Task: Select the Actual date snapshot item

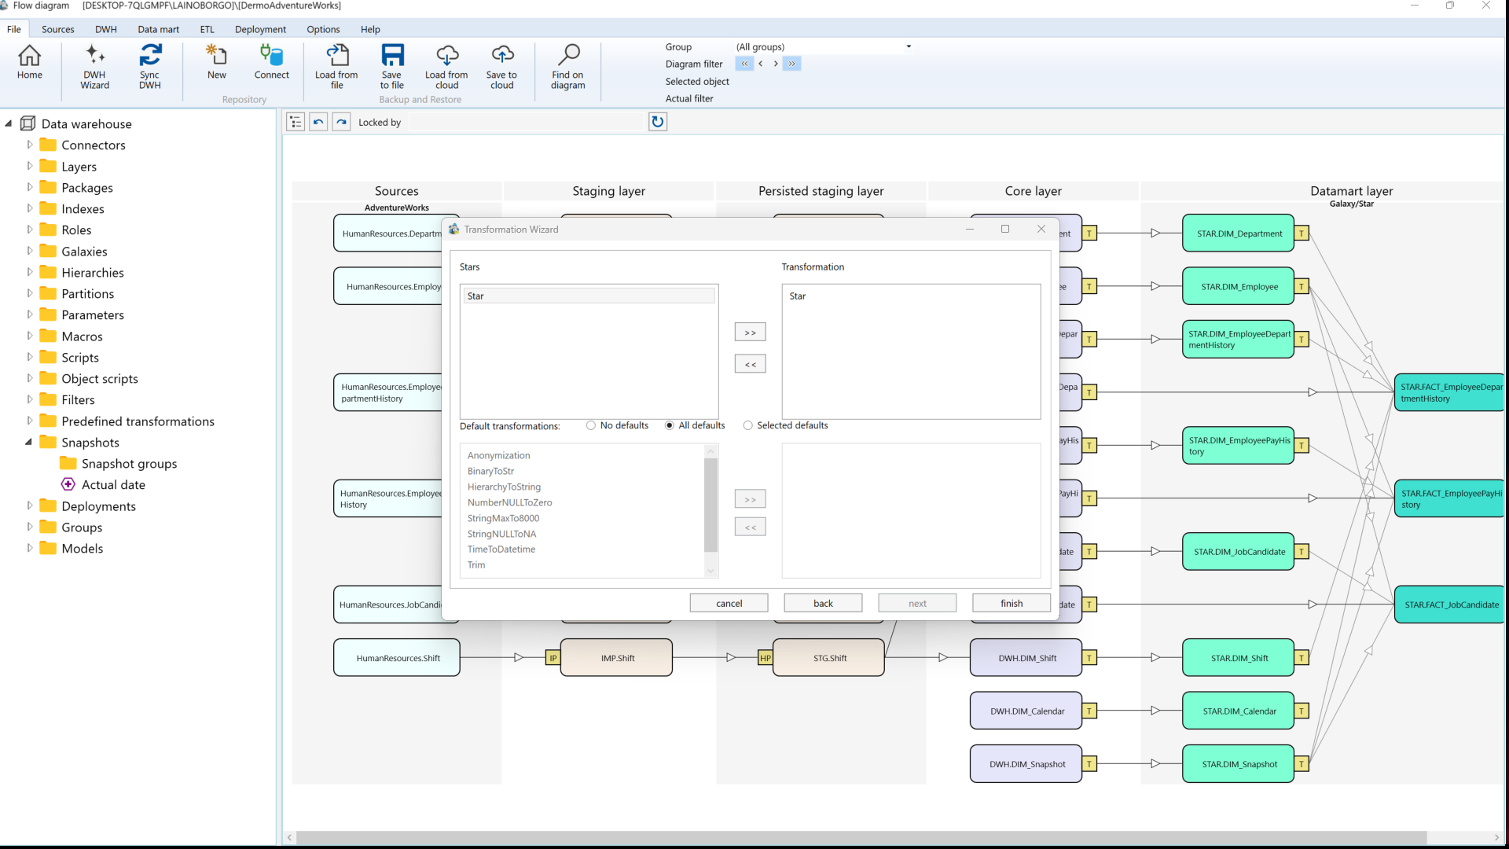Action: 113,485
